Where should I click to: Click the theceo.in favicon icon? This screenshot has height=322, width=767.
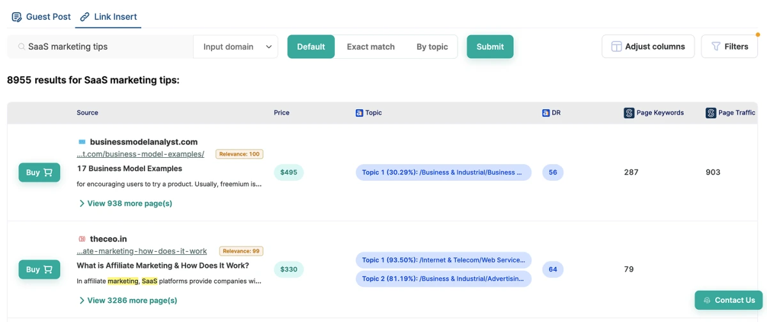(x=82, y=239)
